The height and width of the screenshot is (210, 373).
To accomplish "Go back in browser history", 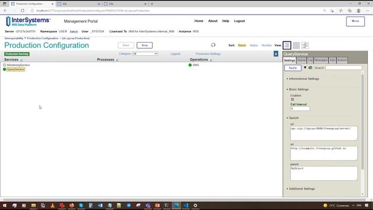I will (5, 10).
